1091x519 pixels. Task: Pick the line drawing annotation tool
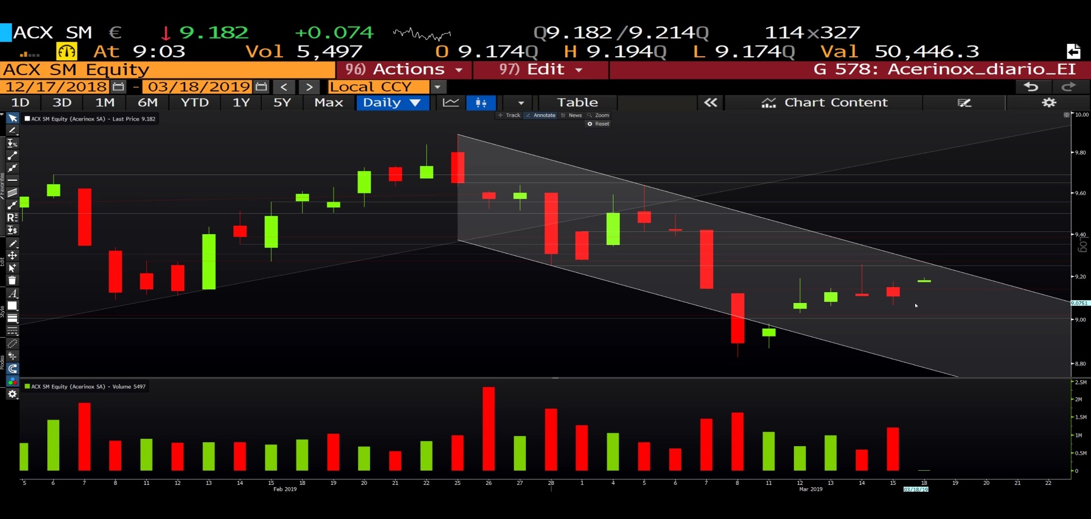tap(12, 131)
